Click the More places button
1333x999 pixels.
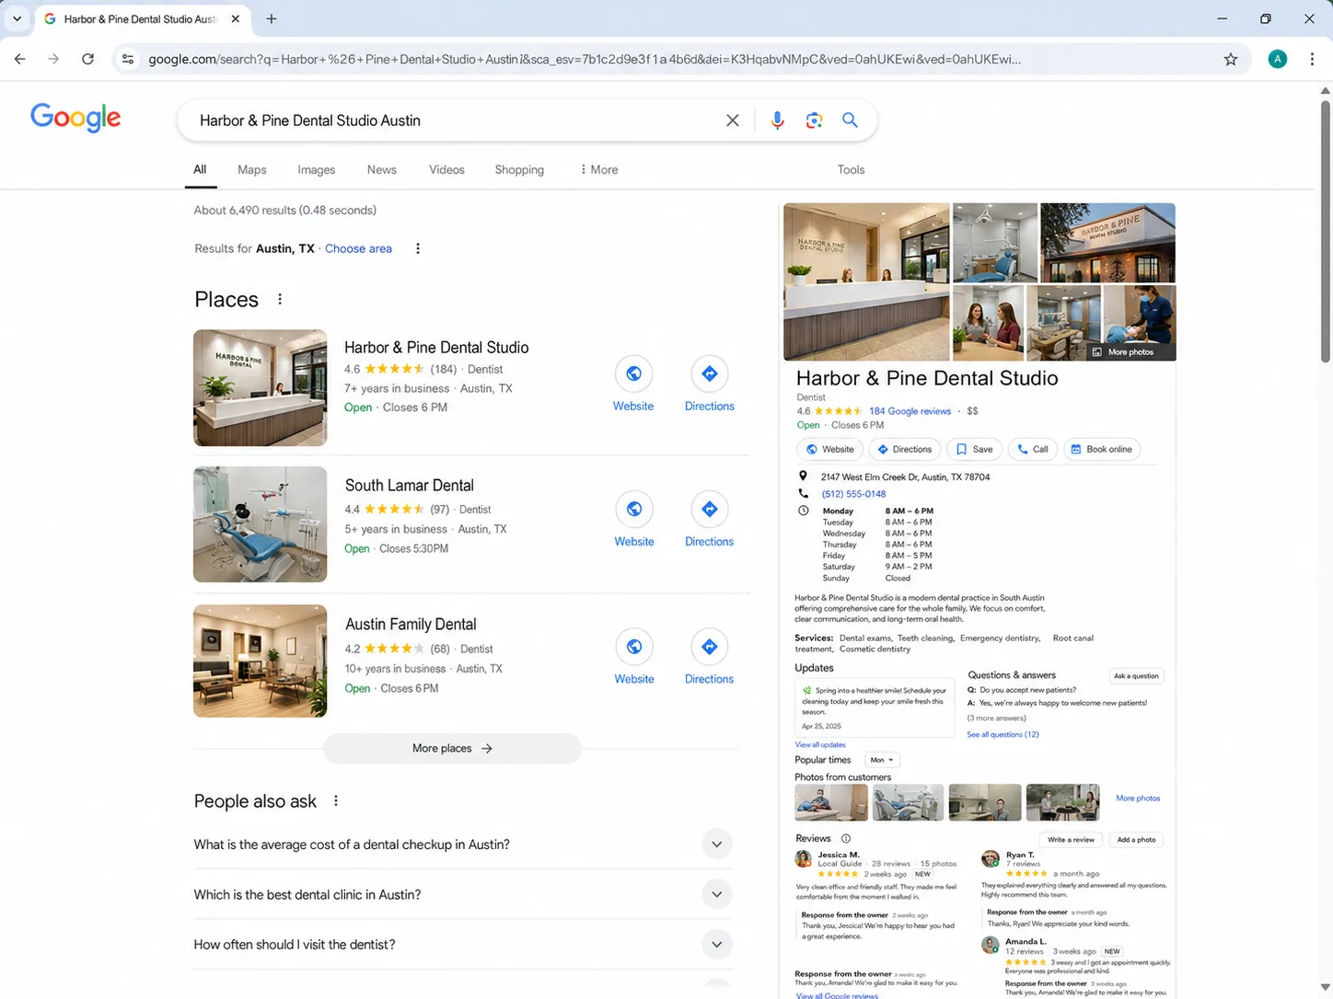coord(452,748)
